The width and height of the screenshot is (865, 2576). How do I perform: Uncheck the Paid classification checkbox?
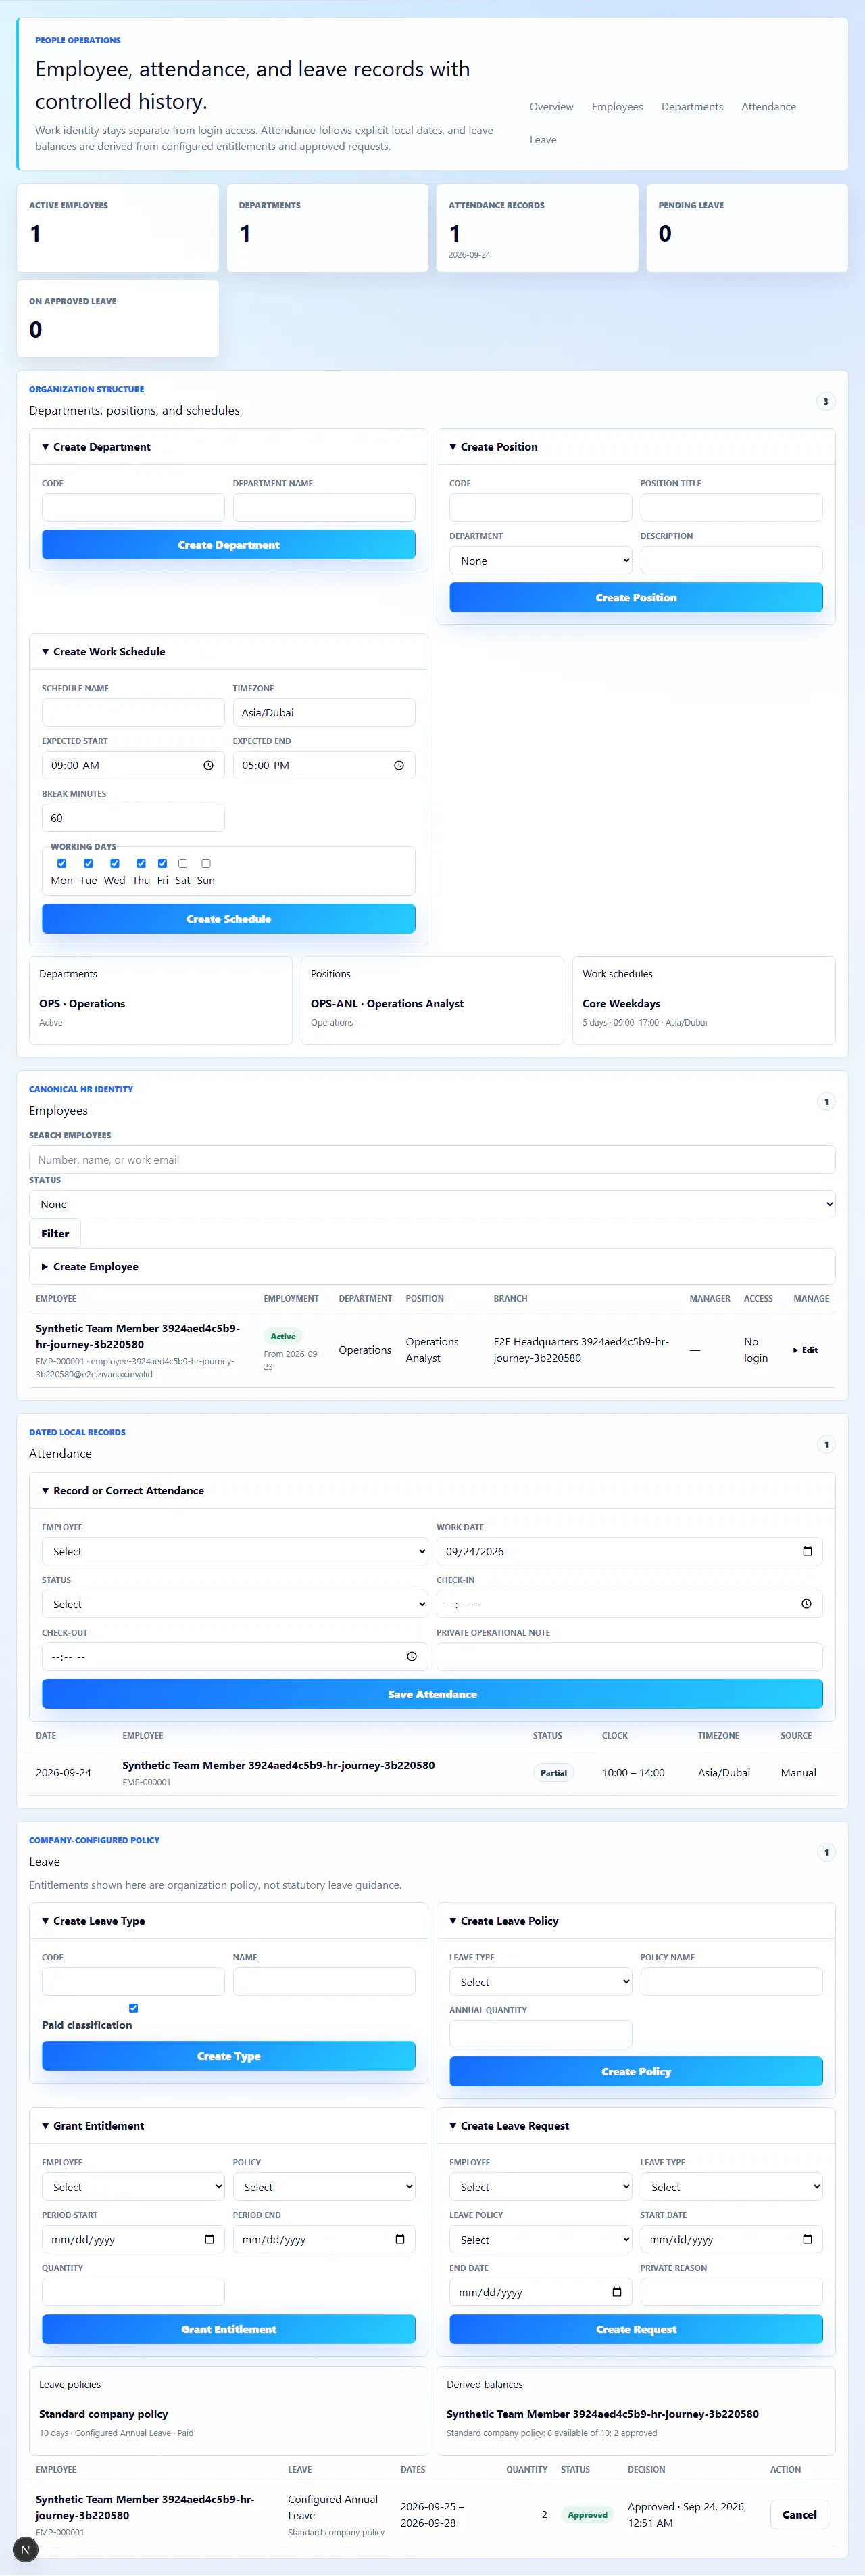tap(134, 2008)
